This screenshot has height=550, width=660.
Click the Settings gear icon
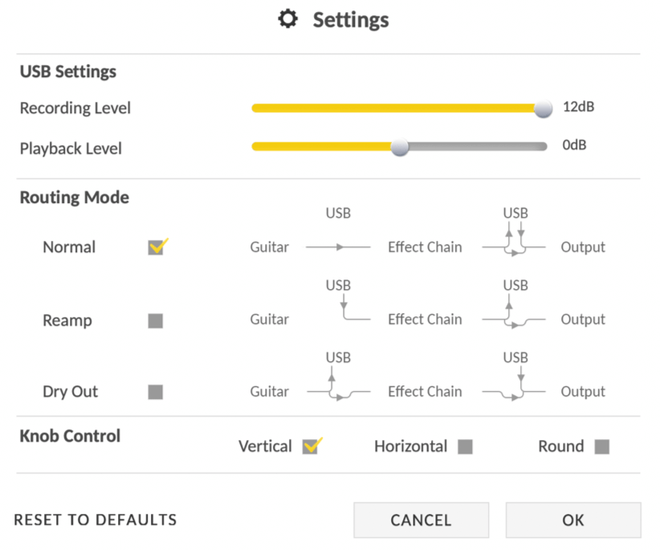point(288,19)
